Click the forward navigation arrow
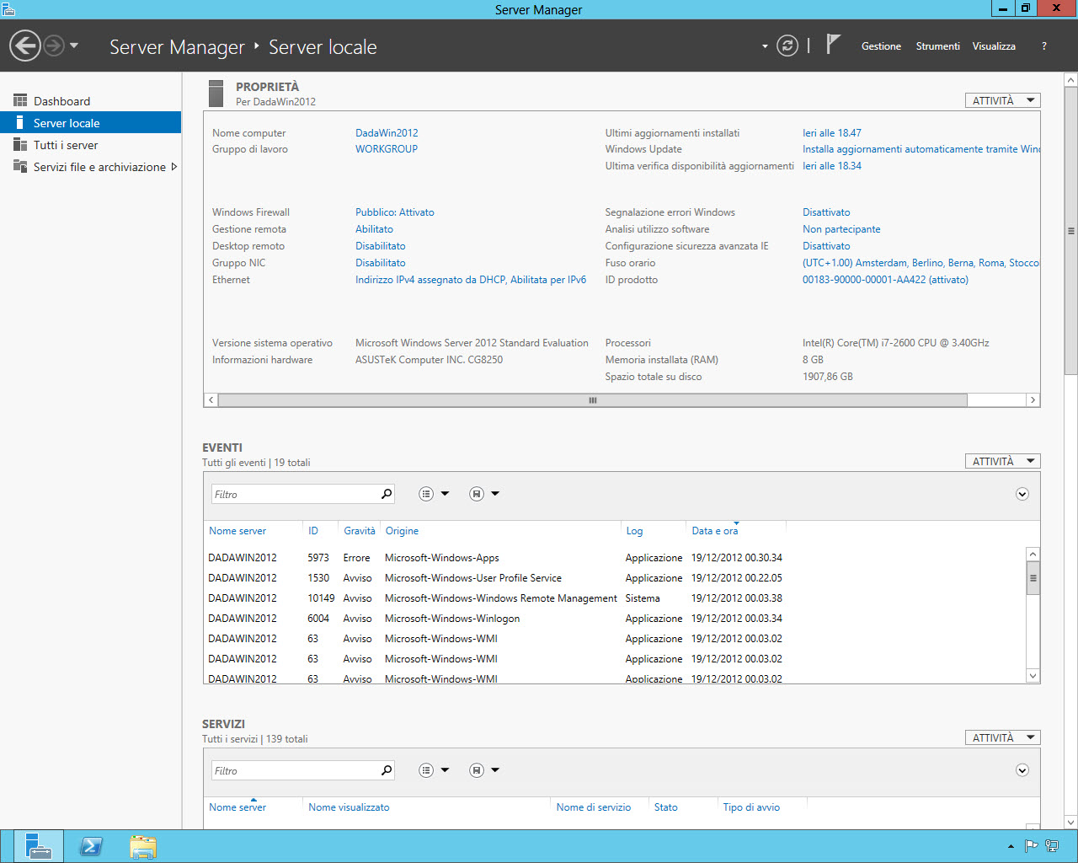Image resolution: width=1078 pixels, height=863 pixels. pos(54,46)
